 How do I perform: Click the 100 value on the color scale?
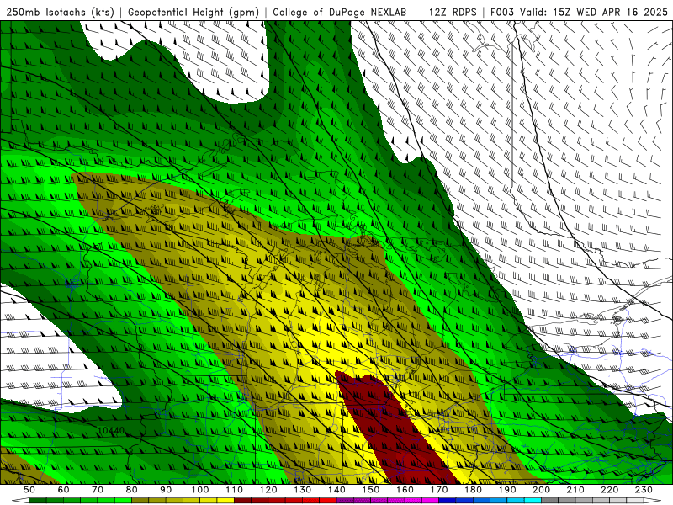pos(200,490)
